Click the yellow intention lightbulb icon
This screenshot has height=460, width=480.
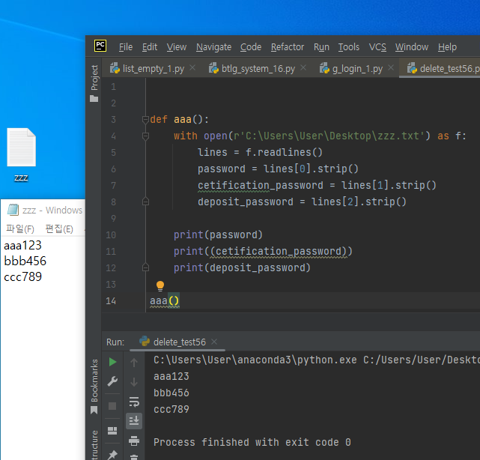point(160,285)
